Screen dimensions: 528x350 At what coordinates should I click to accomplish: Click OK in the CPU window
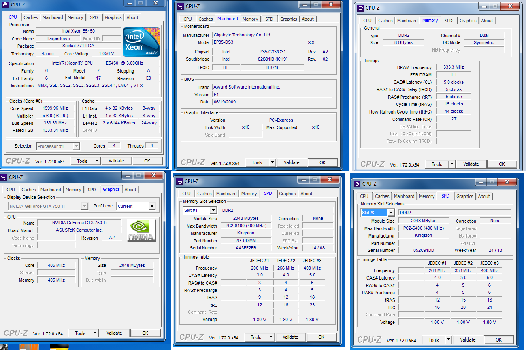tap(147, 161)
